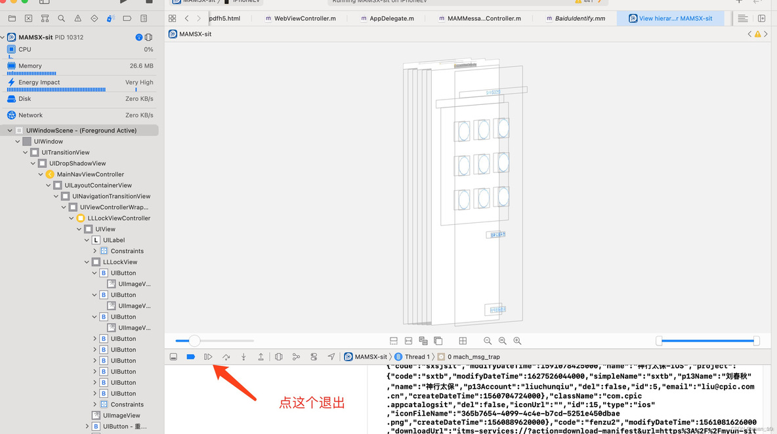Hide the debug area panel
Viewport: 777px width, 434px height.
pyautogui.click(x=173, y=357)
